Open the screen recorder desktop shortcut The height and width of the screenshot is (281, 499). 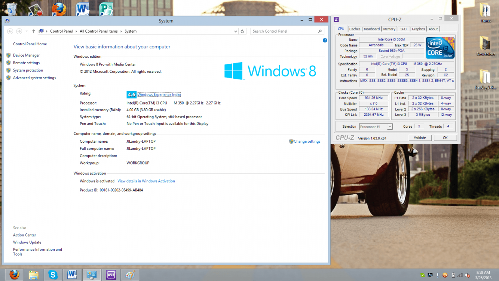pos(35,9)
